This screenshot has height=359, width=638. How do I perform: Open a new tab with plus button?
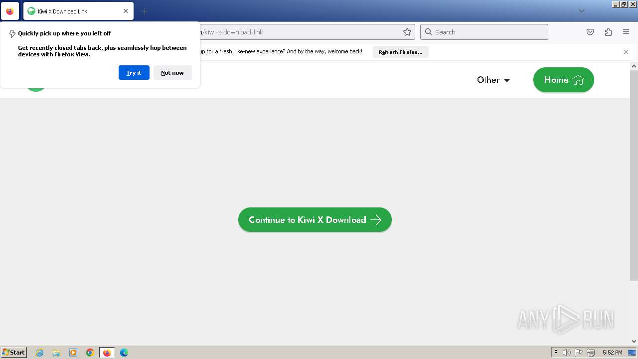[x=144, y=11]
